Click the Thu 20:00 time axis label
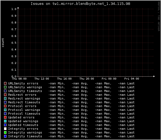This screenshot has width=161, height=140. pos(87,79)
